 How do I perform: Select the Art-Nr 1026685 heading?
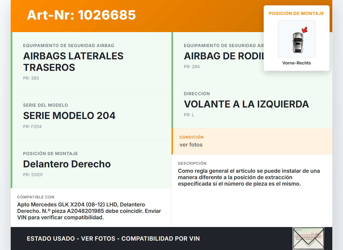coord(81,15)
